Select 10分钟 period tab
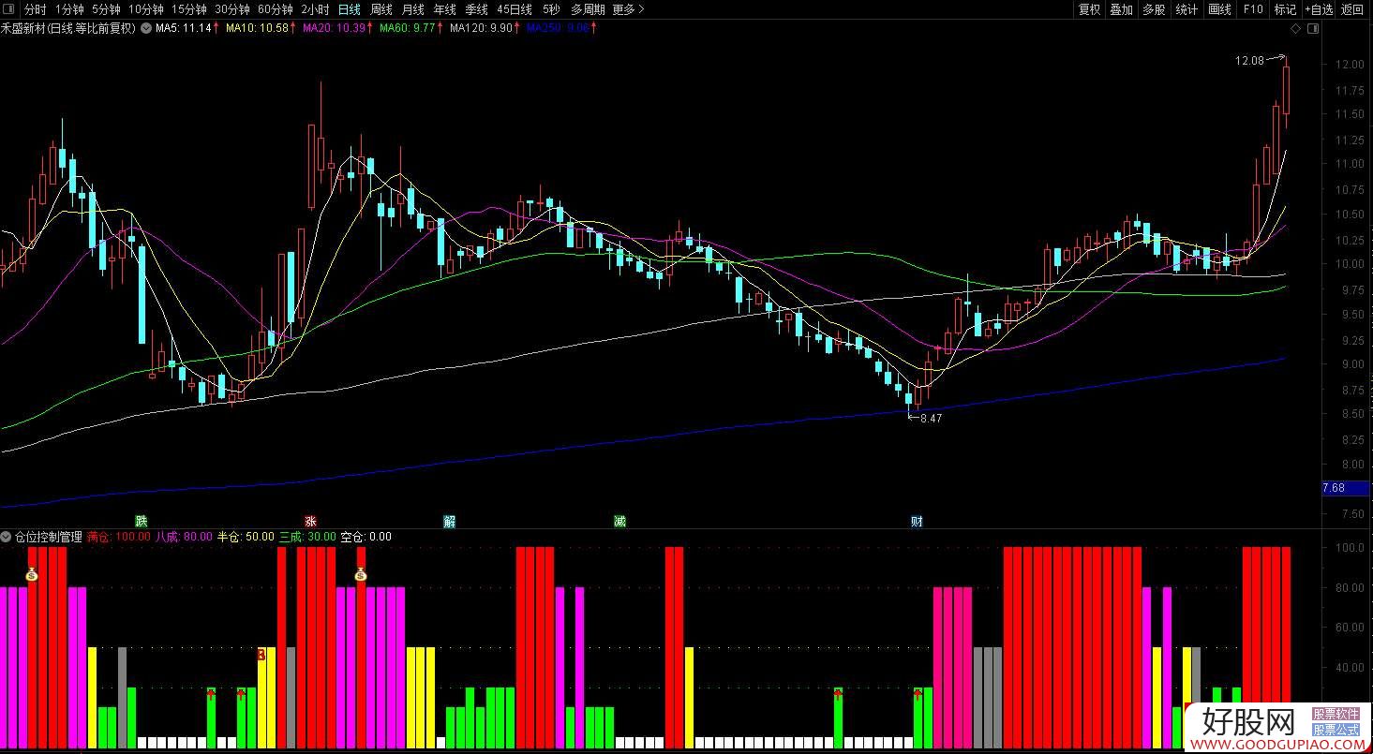This screenshot has height=754, width=1373. point(145,9)
